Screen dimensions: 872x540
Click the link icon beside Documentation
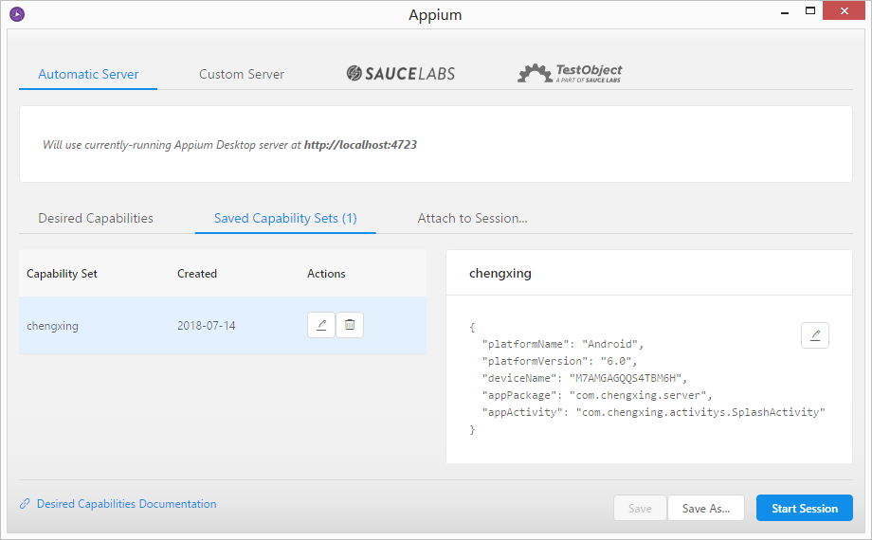click(x=25, y=504)
